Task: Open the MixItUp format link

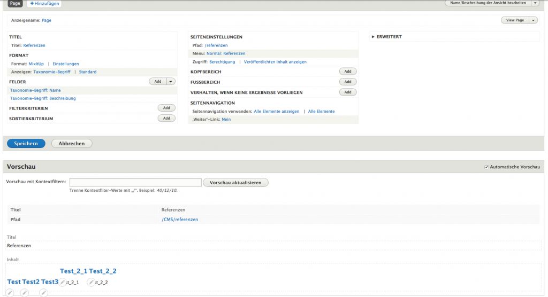Action: [36, 64]
